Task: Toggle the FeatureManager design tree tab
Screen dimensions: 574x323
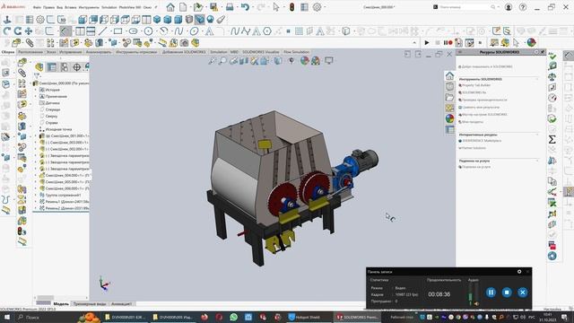Action: pyautogui.click(x=39, y=67)
